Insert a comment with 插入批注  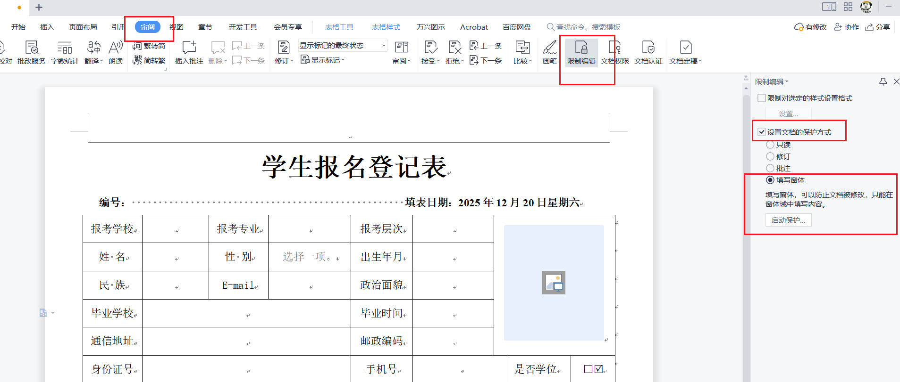coord(189,52)
